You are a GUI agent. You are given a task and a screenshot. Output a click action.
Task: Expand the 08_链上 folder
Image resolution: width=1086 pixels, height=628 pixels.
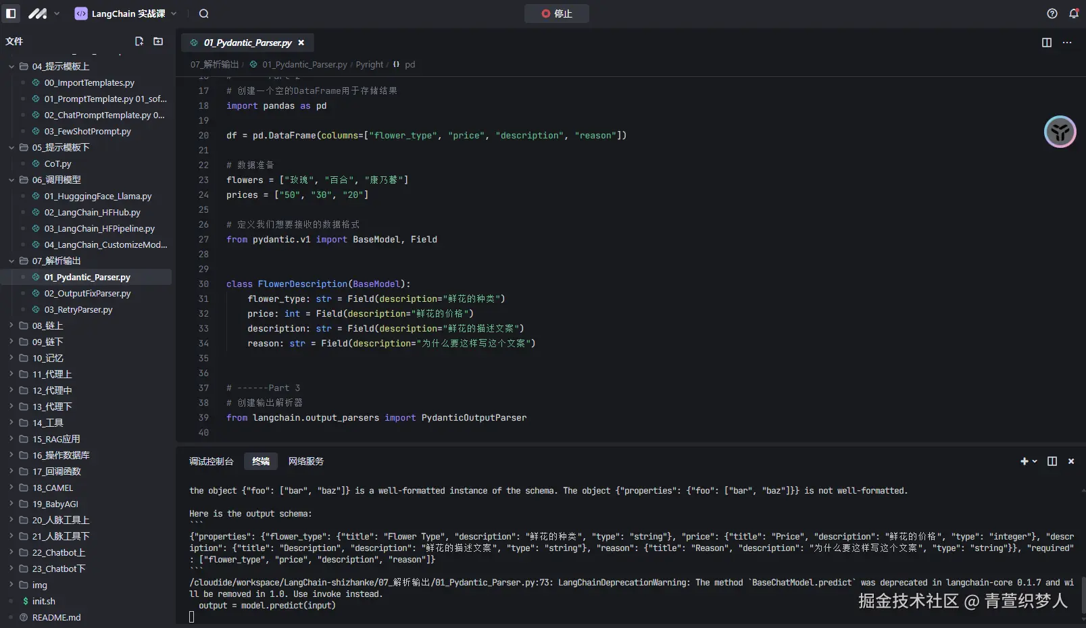click(47, 325)
